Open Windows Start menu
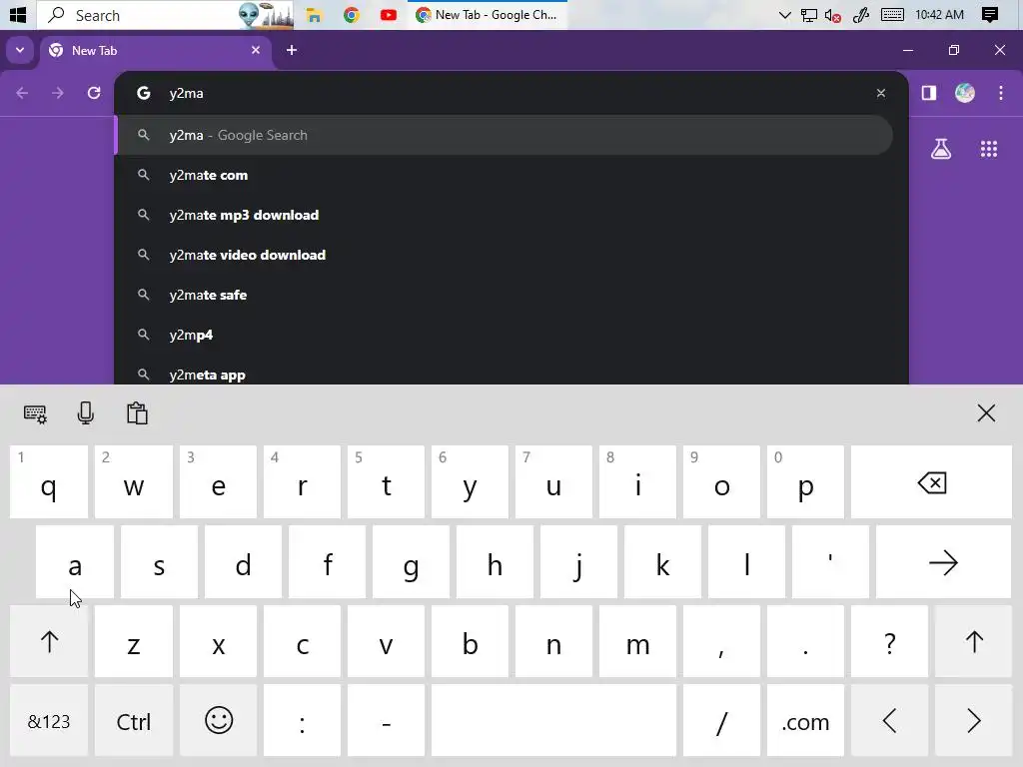The image size is (1023, 767). [18, 14]
